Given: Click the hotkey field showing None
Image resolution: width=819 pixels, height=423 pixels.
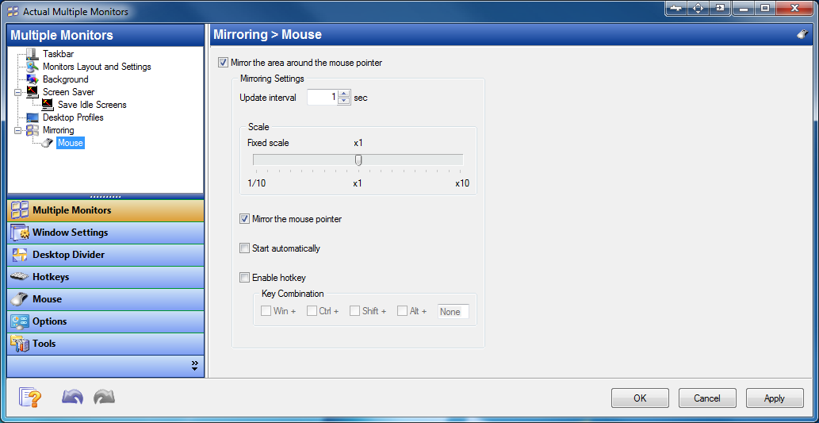Looking at the screenshot, I should pyautogui.click(x=454, y=312).
